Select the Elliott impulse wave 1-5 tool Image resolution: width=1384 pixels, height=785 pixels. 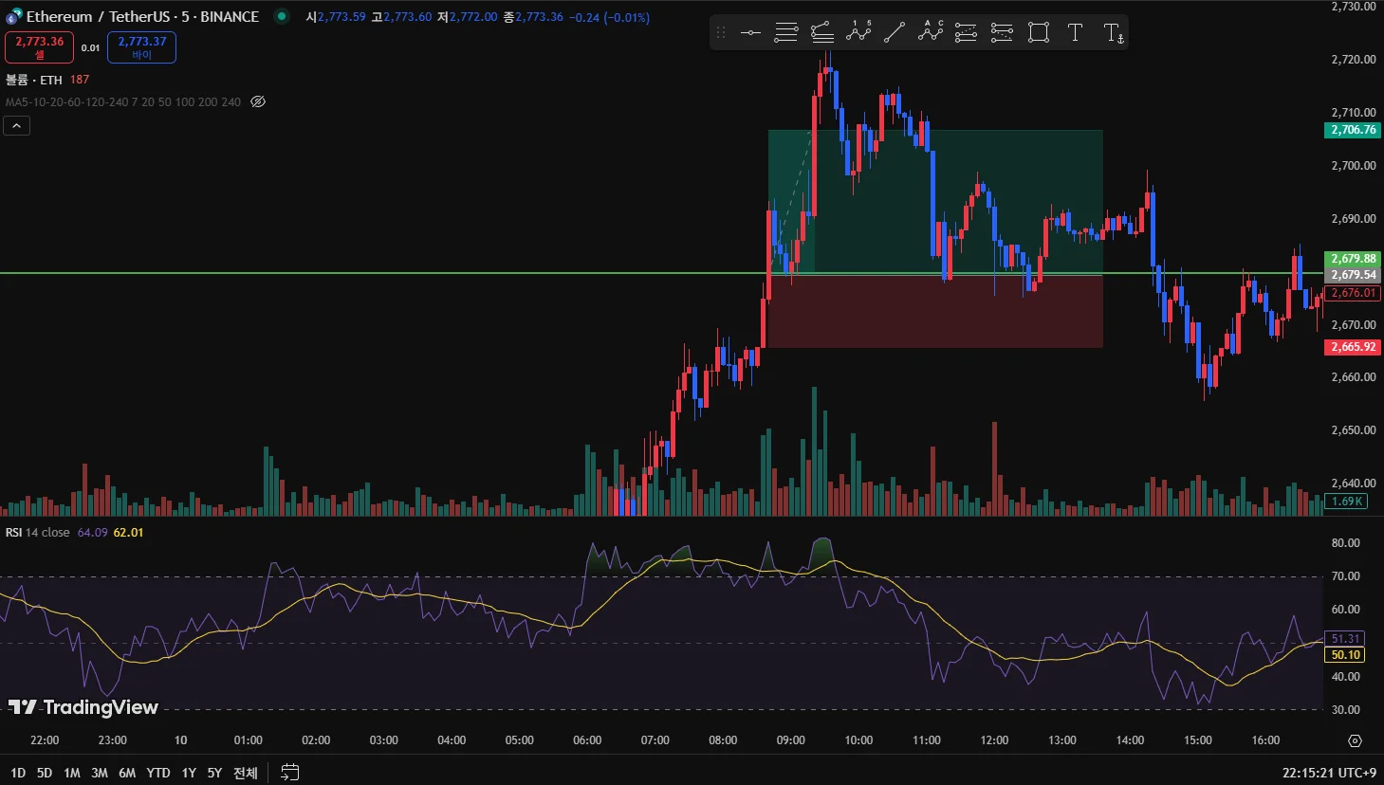[858, 33]
